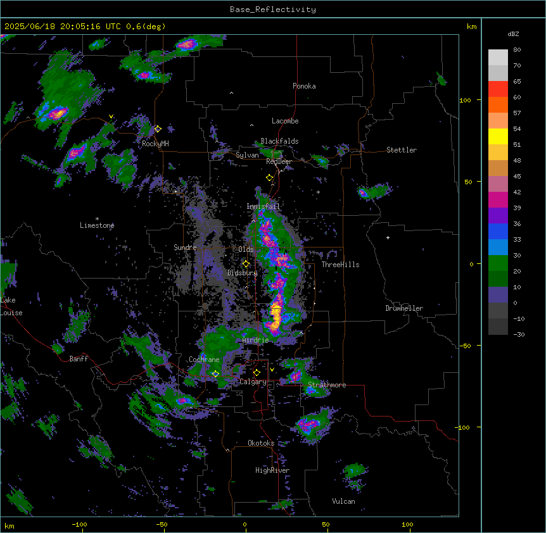Click the Strathmore label

point(327,385)
